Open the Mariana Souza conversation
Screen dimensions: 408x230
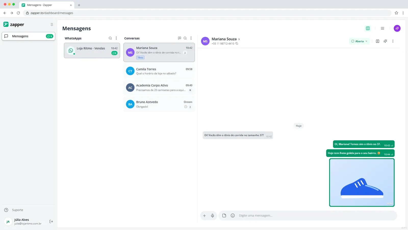159,52
